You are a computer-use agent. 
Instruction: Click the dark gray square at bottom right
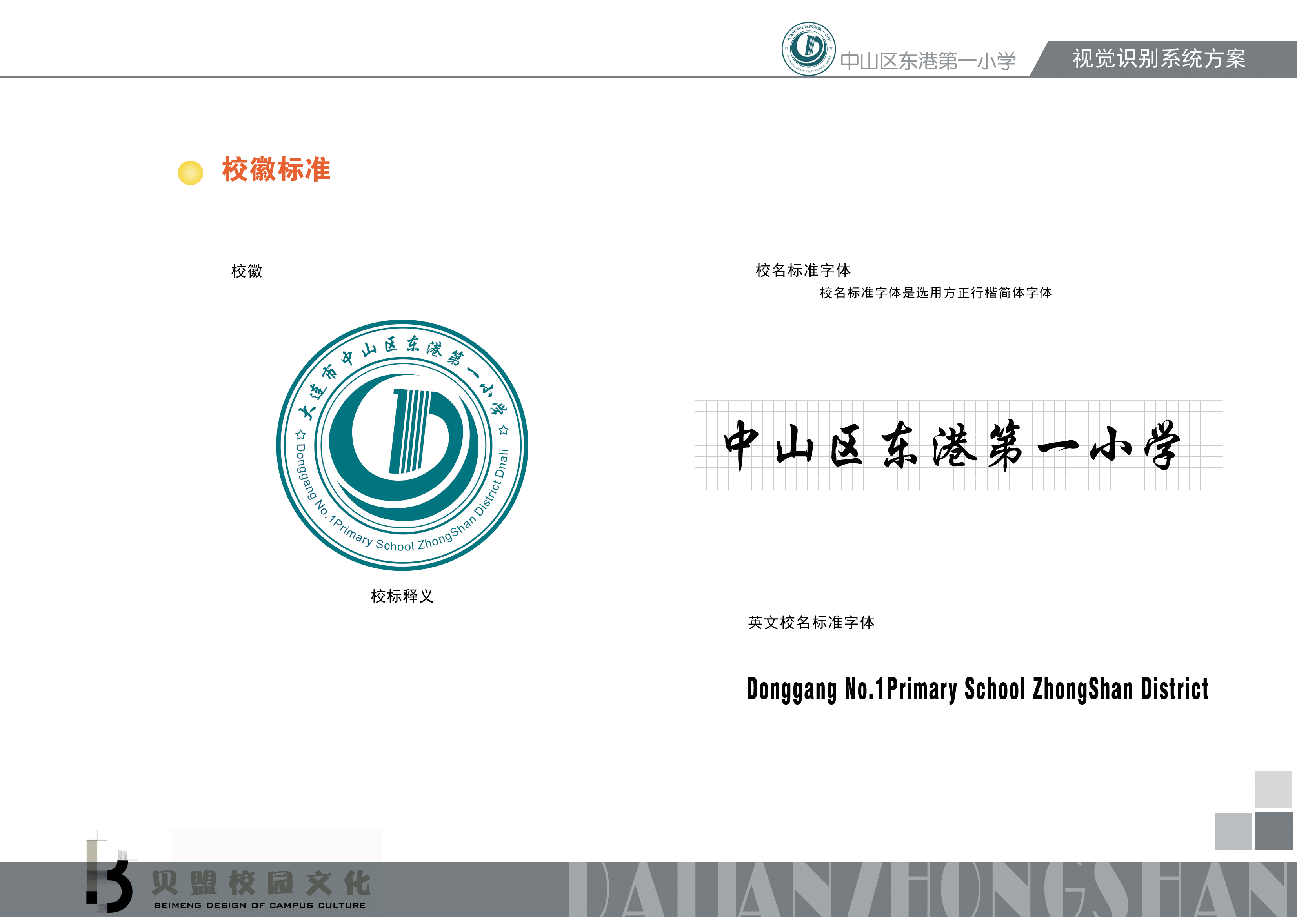pos(1273,830)
